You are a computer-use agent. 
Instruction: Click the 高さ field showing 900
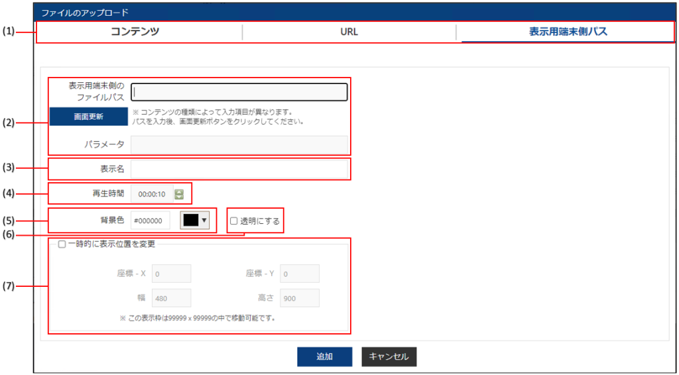(300, 298)
